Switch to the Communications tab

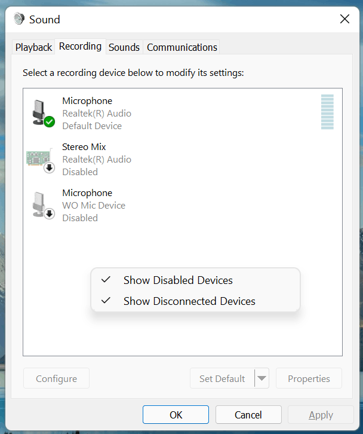click(182, 47)
